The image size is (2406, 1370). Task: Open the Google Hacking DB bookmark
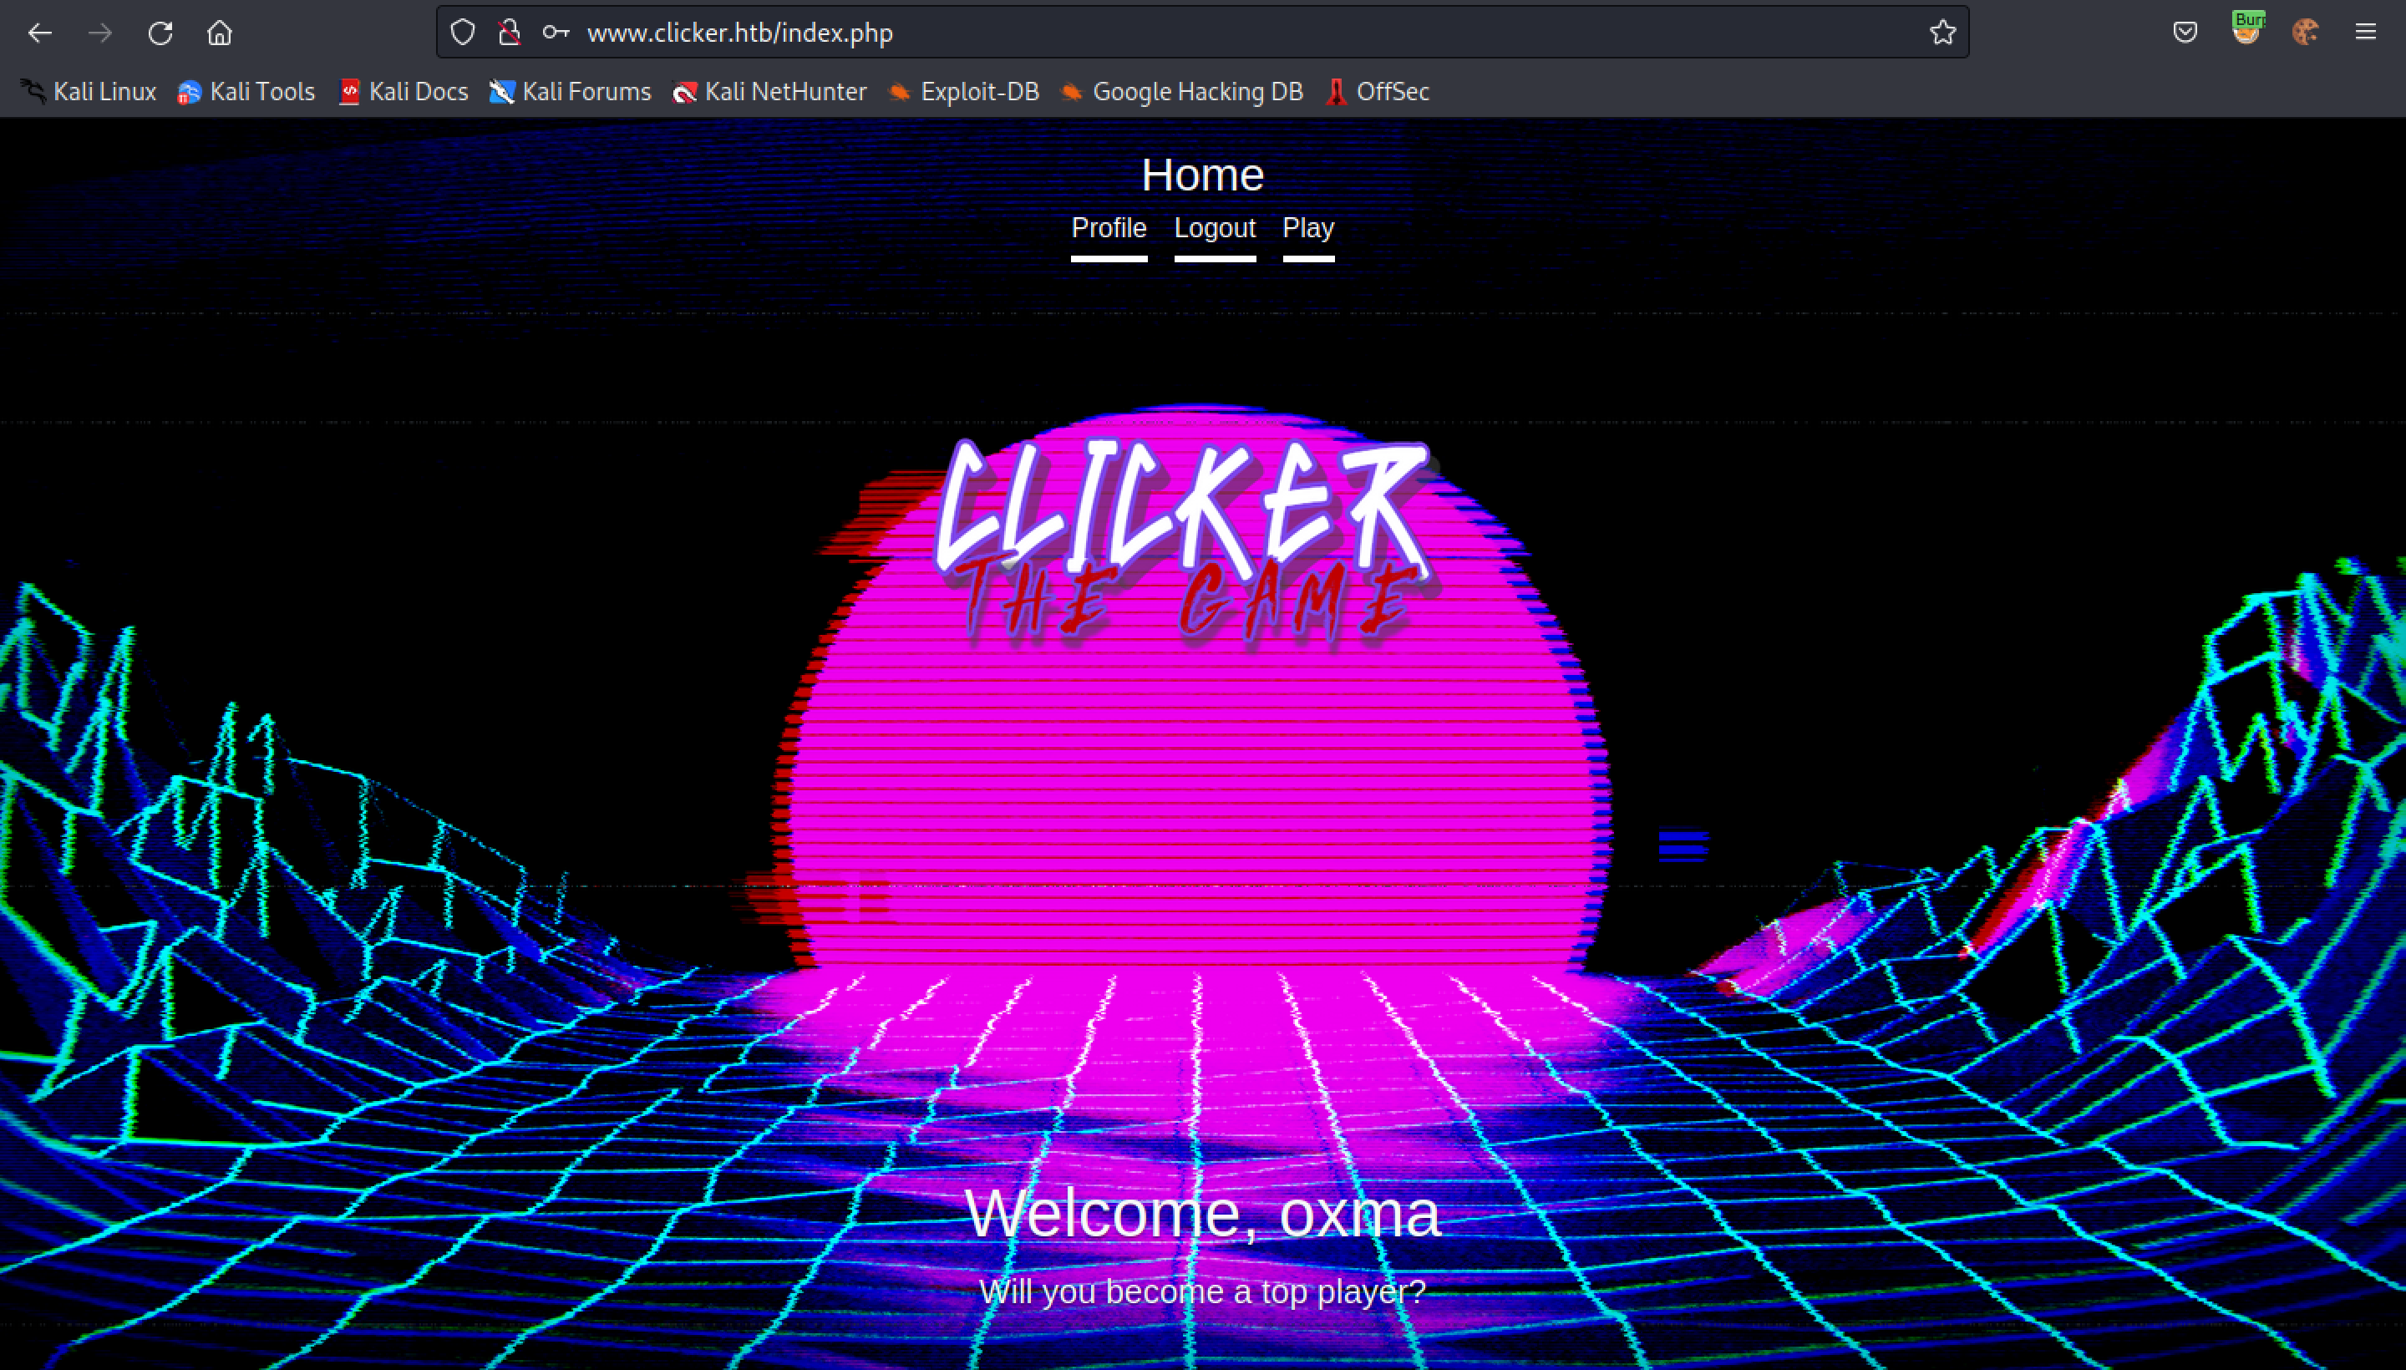(x=1182, y=91)
